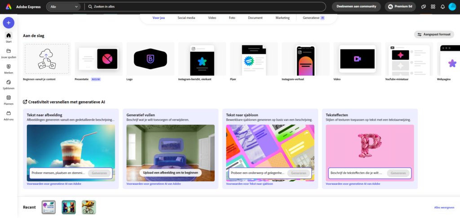The image size is (460, 218).
Task: Click the Premium lid button
Action: [400, 7]
